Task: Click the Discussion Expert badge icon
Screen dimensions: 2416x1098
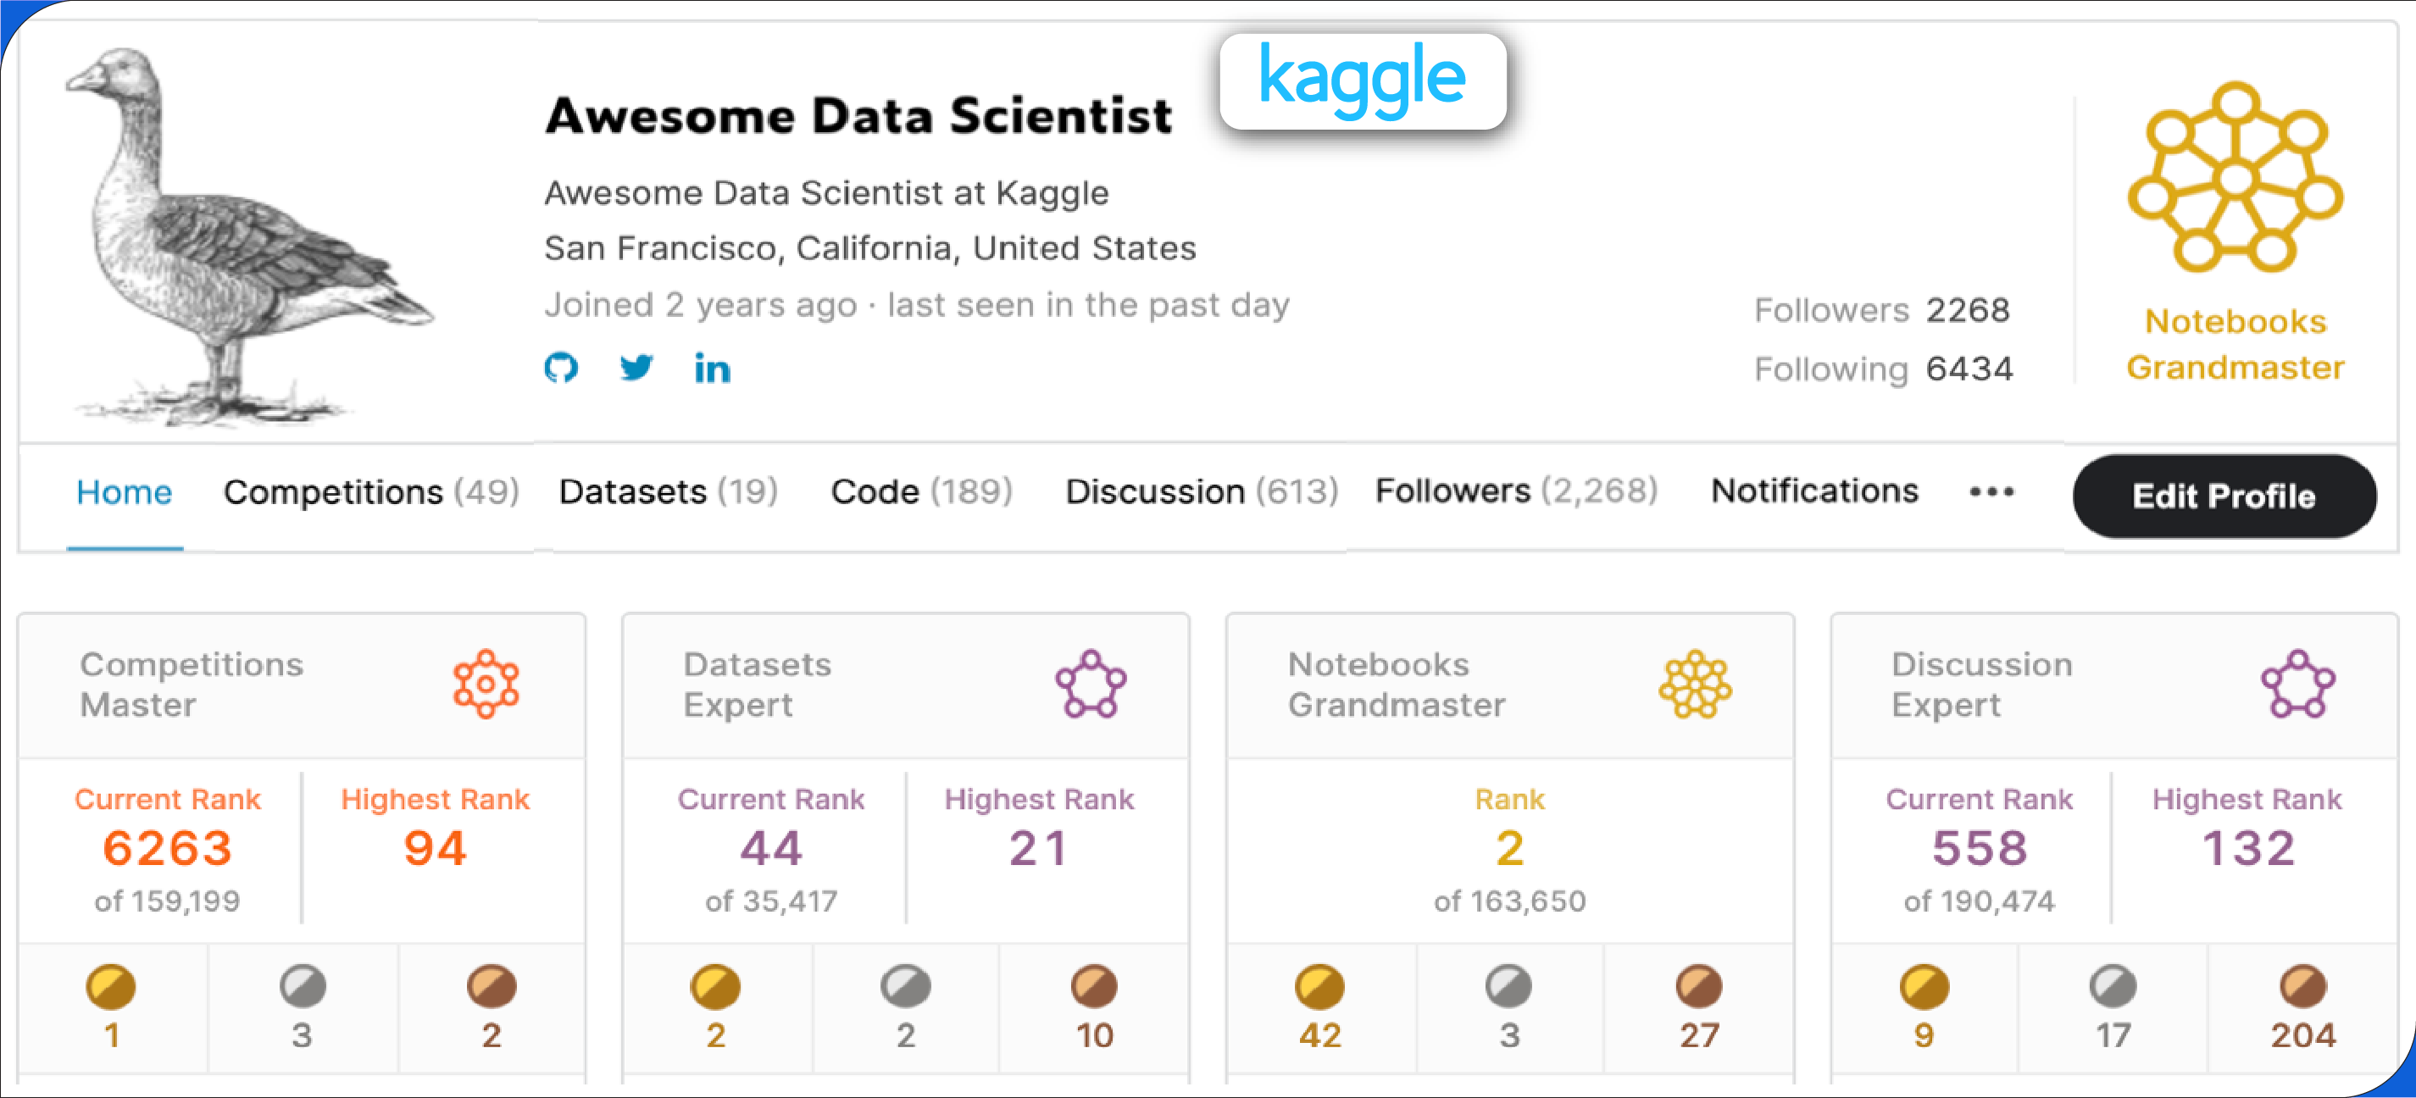Action: coord(2297,684)
